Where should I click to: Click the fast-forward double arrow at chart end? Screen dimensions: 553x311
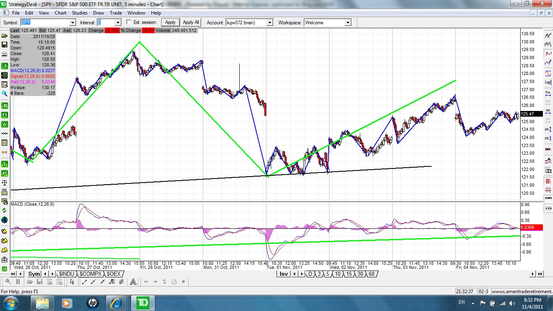(x=540, y=274)
